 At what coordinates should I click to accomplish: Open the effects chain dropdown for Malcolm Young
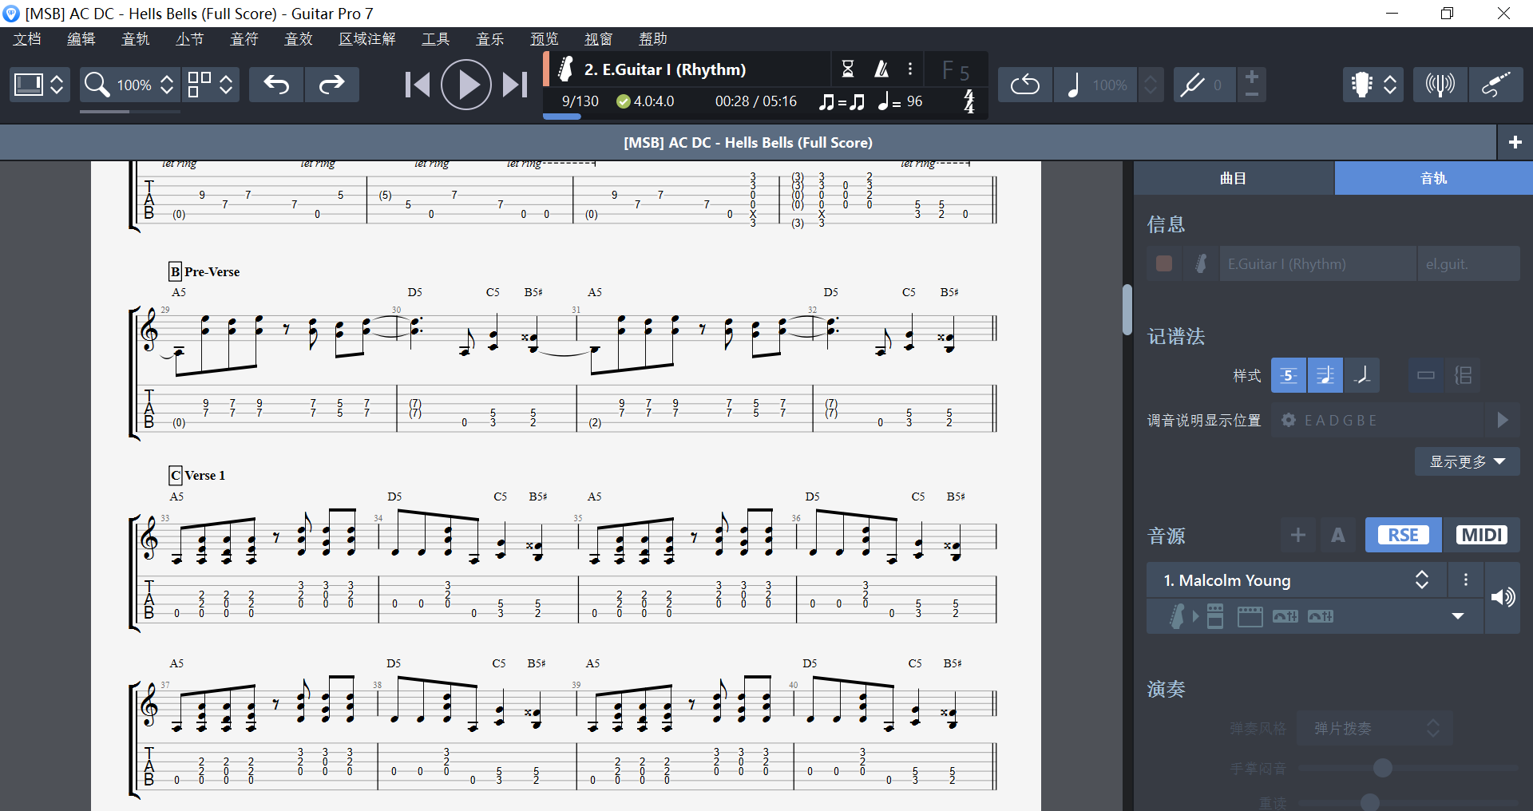pos(1458,616)
